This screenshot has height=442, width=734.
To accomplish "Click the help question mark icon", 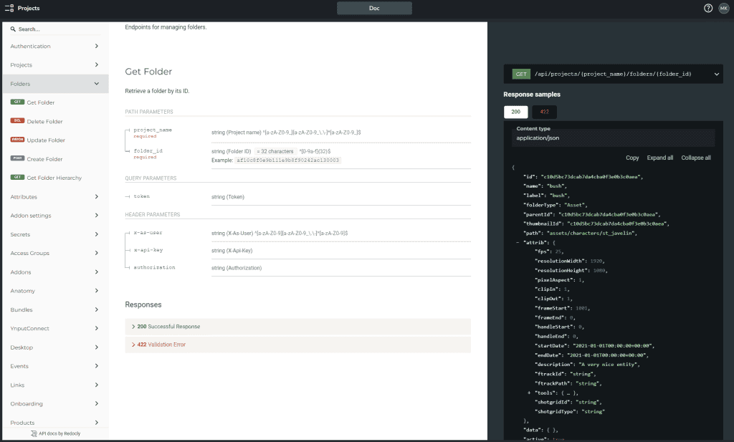I will [x=708, y=8].
